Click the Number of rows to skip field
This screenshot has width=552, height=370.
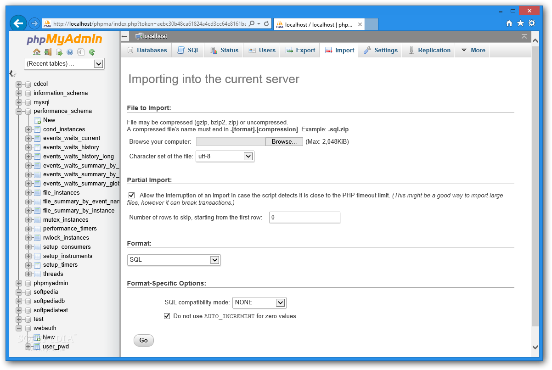[x=304, y=218]
